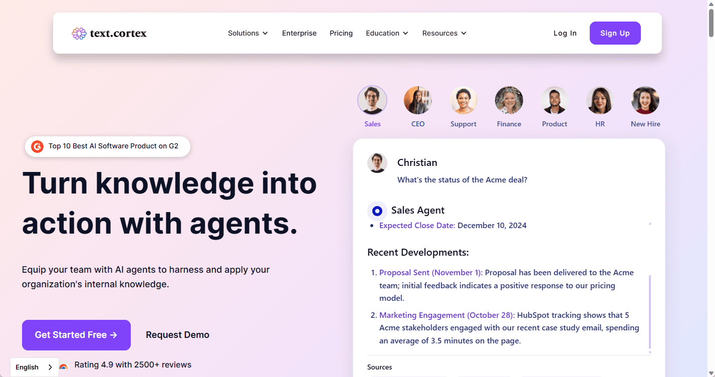Viewport: 715px width, 377px height.
Task: Open the Product agent persona
Action: click(554, 100)
